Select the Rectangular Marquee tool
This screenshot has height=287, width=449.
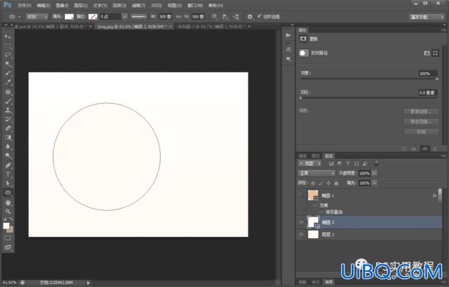pyautogui.click(x=8, y=46)
